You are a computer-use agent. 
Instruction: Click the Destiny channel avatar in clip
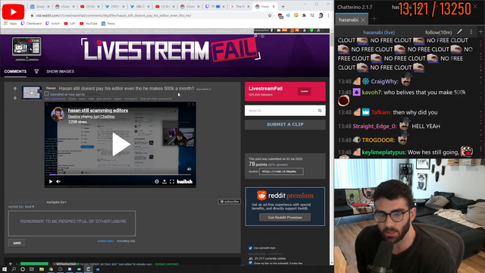[58, 115]
